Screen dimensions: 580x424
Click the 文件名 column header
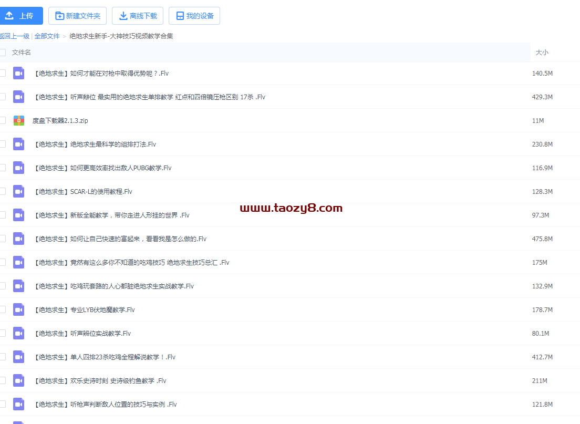click(x=22, y=53)
